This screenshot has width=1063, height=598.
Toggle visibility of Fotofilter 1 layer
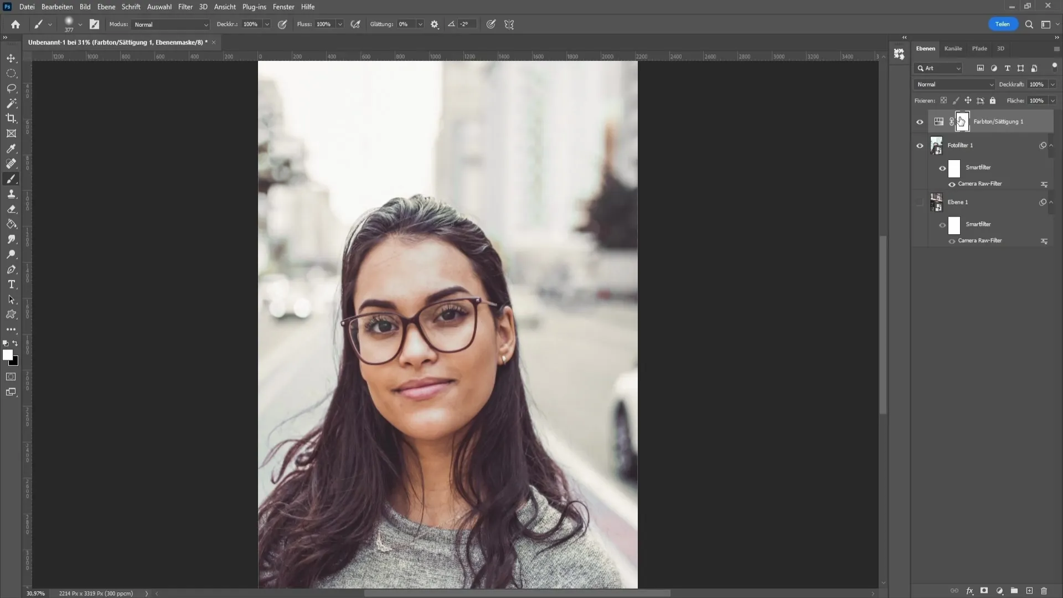pos(920,145)
